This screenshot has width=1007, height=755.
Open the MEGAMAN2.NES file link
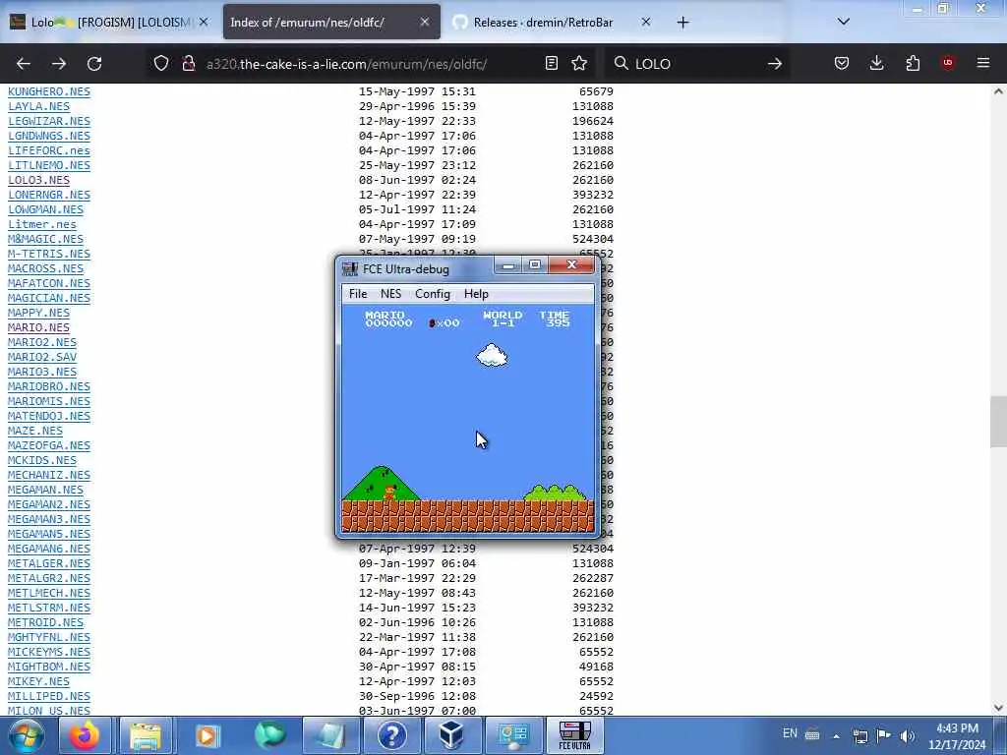point(49,504)
